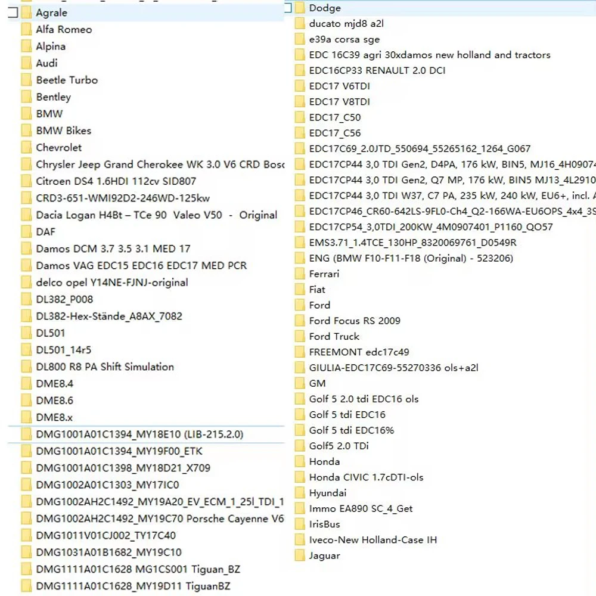Image resolution: width=596 pixels, height=596 pixels.
Task: Select the Chrysler Jeep Grand Cherokee folder name
Action: point(160,164)
